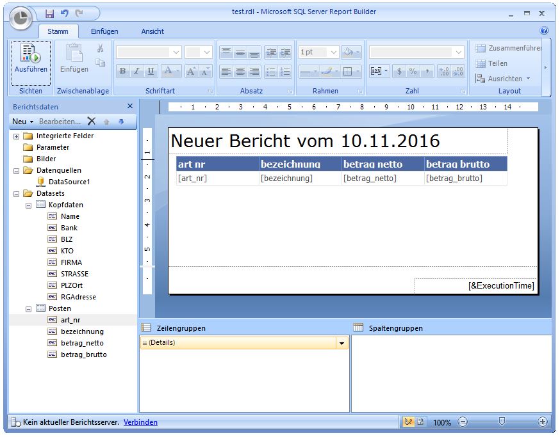This screenshot has width=560, height=437.
Task: Collapse the Kopfdaten dataset node
Action: pyautogui.click(x=28, y=205)
